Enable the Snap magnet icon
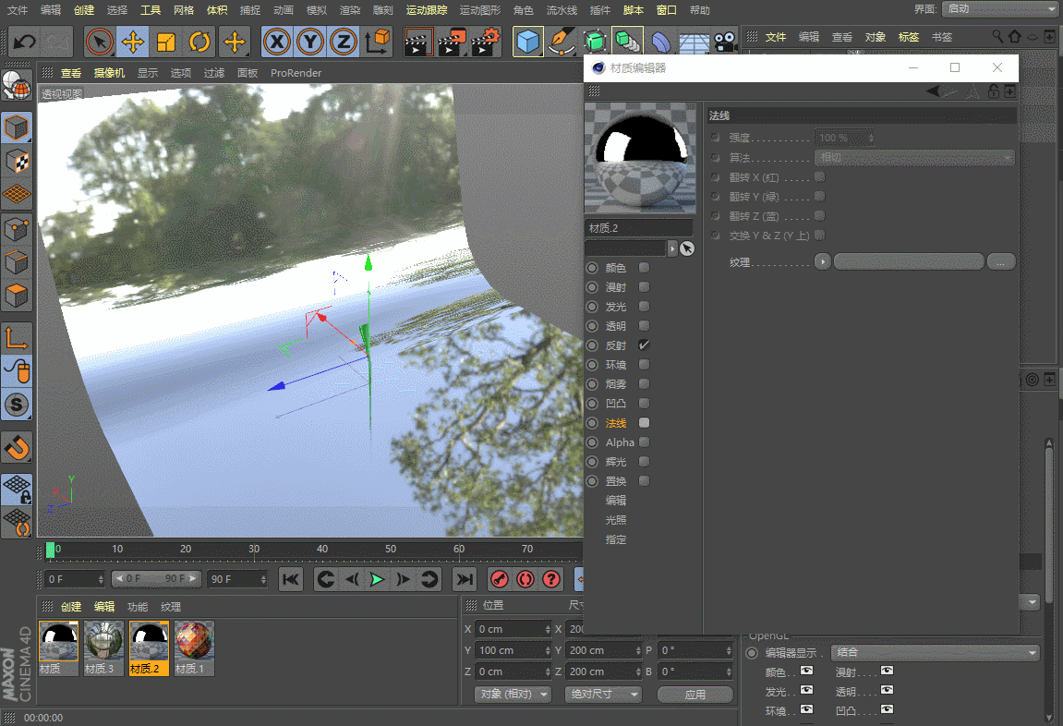This screenshot has height=726, width=1063. [17, 448]
